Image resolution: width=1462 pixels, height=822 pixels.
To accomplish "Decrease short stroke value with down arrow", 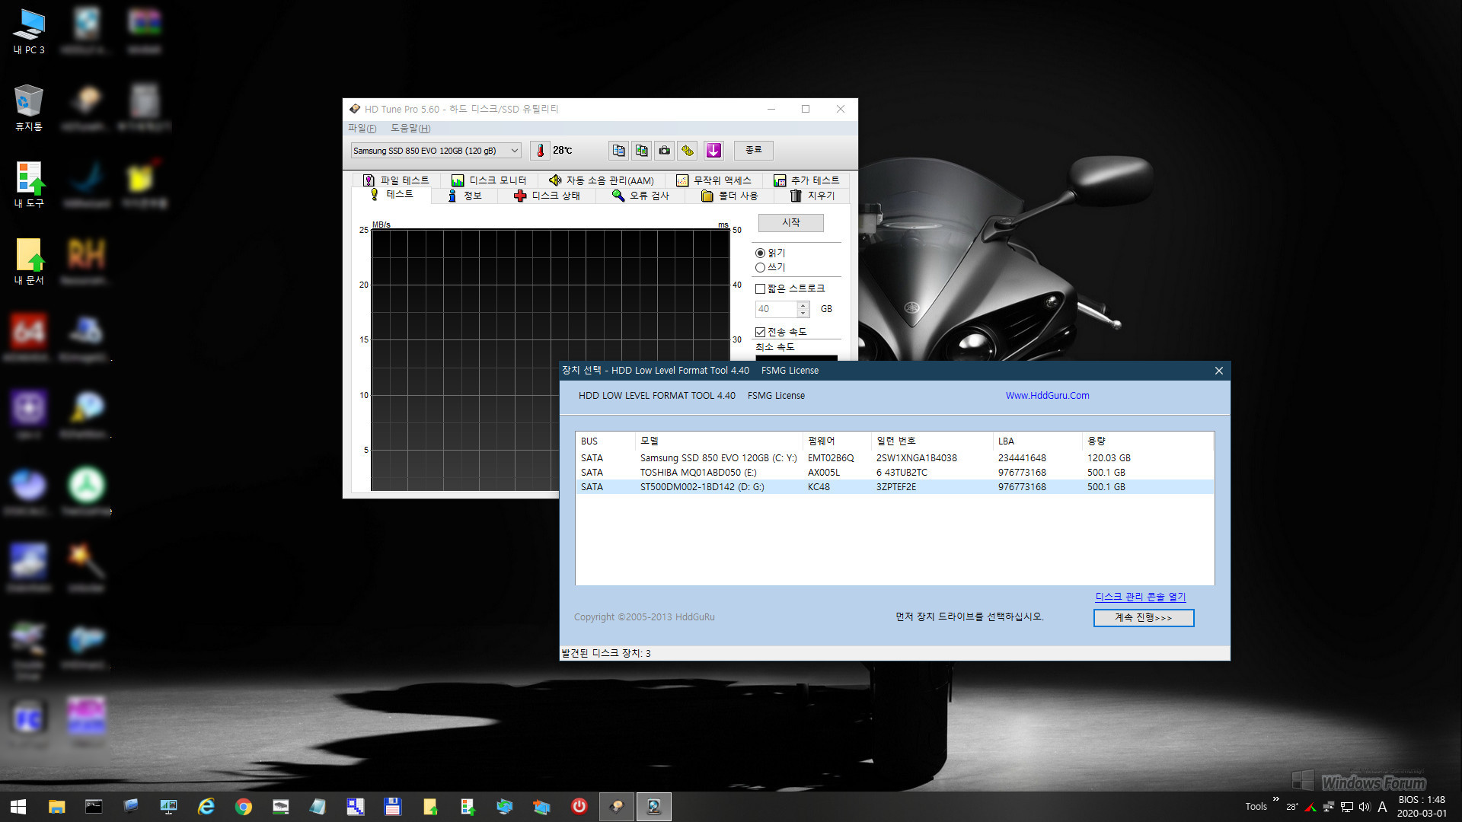I will [x=803, y=313].
